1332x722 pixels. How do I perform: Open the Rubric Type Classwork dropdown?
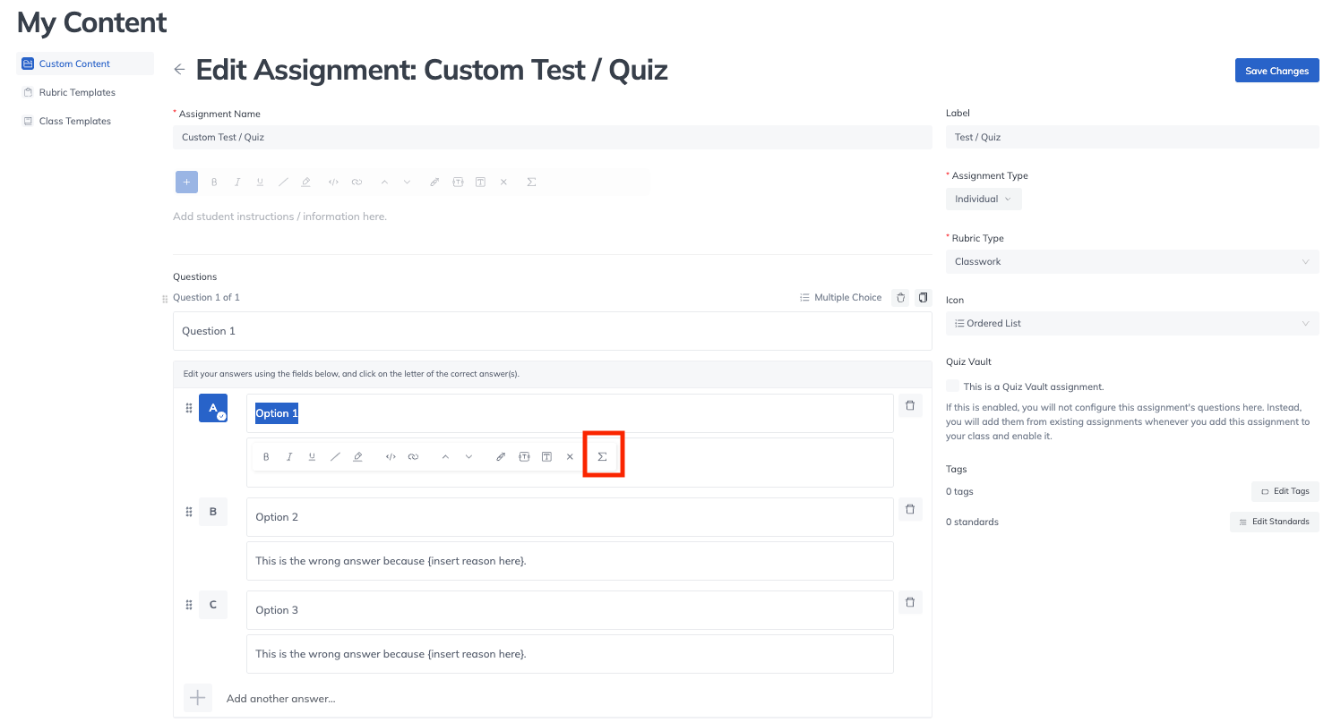(x=1131, y=261)
